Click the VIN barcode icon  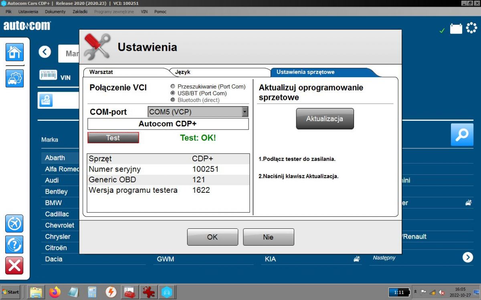click(48, 75)
